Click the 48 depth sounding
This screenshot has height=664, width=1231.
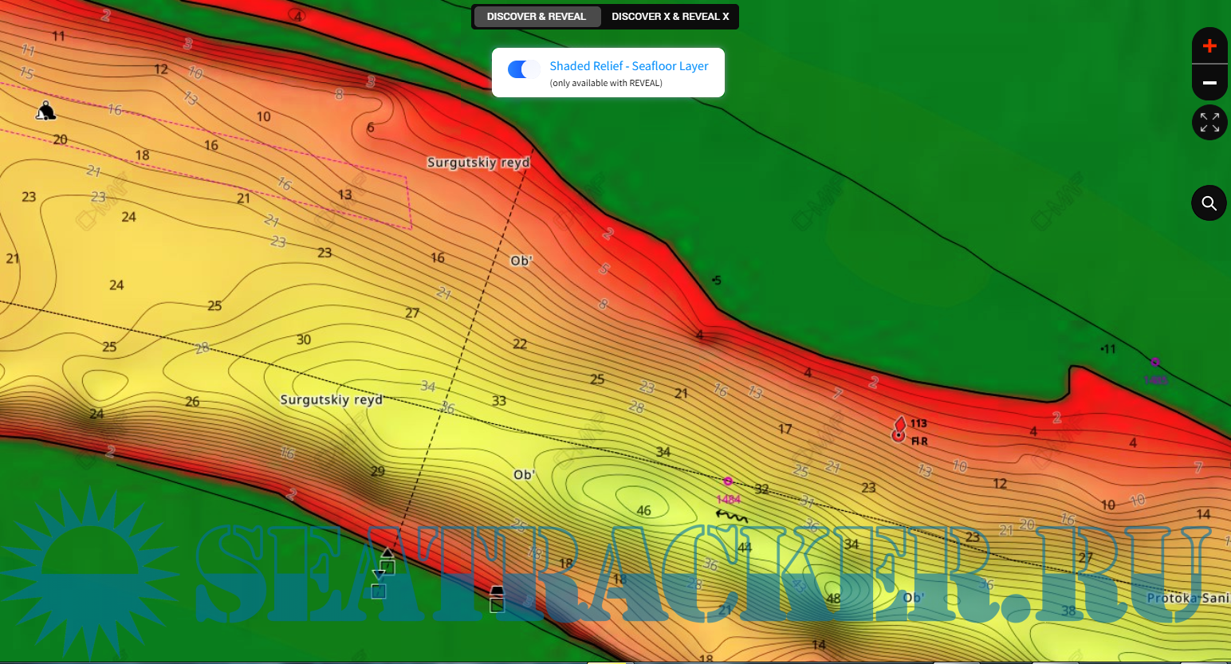pos(833,599)
